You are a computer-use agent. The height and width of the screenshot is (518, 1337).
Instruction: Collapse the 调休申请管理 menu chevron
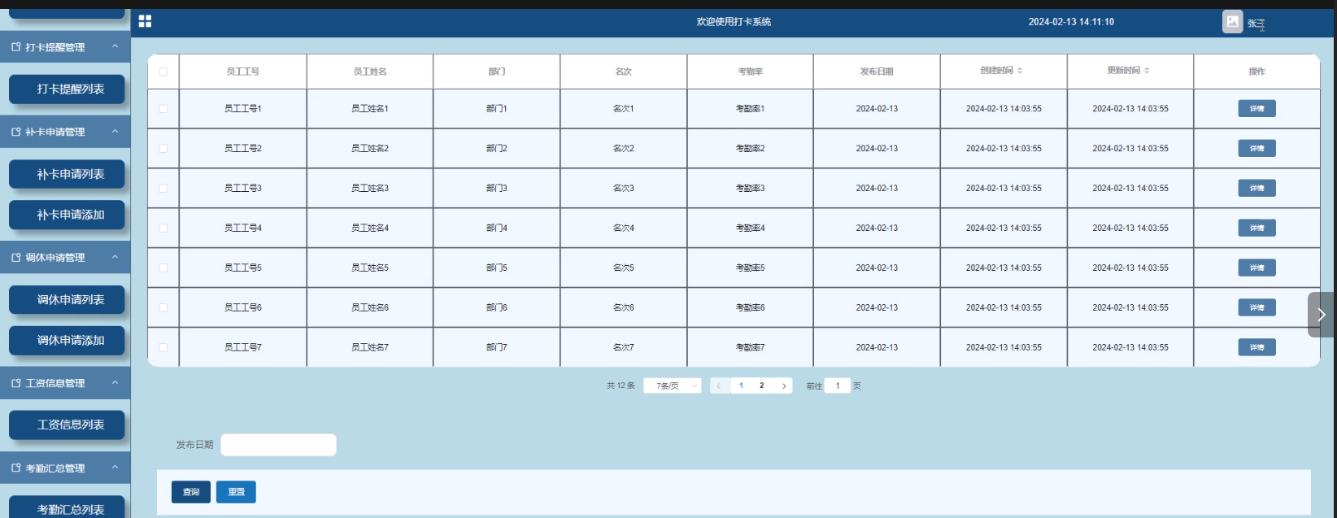coord(115,256)
